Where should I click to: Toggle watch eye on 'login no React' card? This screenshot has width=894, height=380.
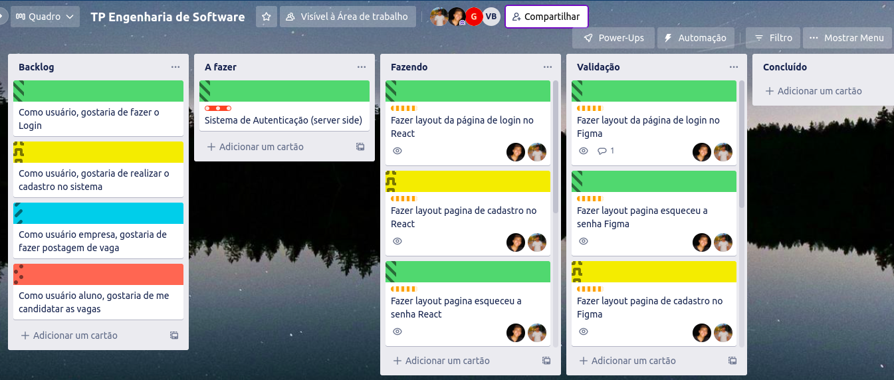397,151
